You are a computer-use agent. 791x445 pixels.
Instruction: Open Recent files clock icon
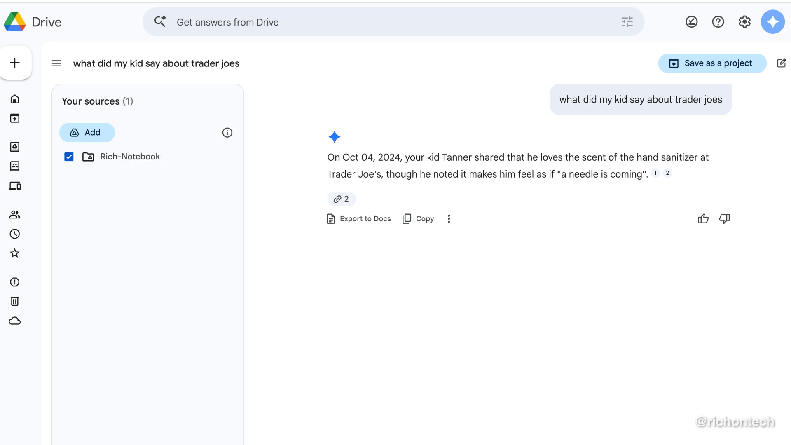point(15,234)
